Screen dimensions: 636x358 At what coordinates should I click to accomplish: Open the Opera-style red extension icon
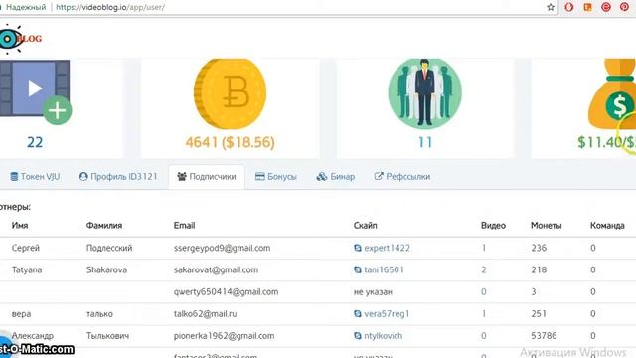pyautogui.click(x=569, y=7)
